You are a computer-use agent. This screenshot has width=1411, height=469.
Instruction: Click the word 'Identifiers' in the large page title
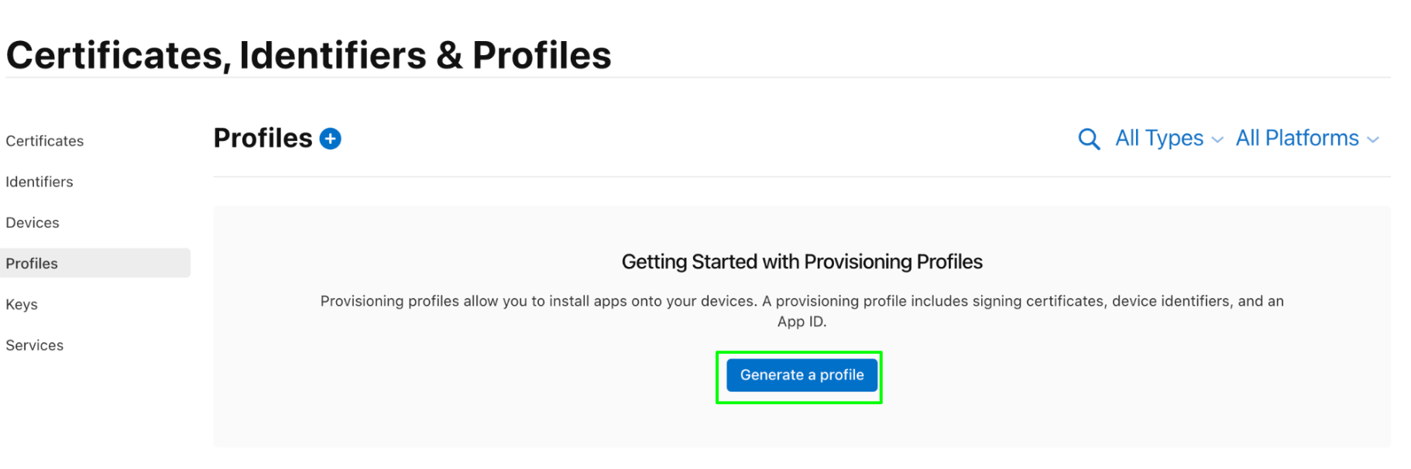pyautogui.click(x=333, y=56)
